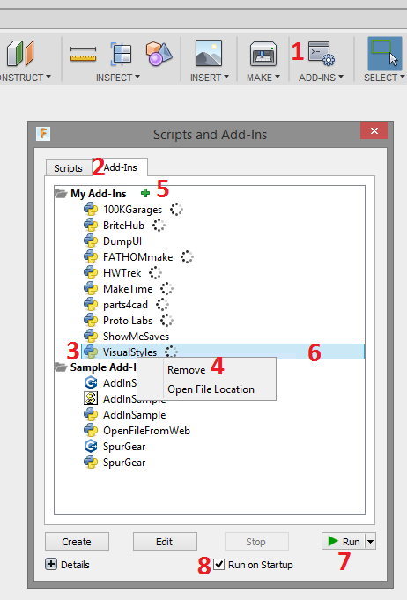The height and width of the screenshot is (600, 407).
Task: Click the Python icon beside 100KGarages
Action: point(91,210)
